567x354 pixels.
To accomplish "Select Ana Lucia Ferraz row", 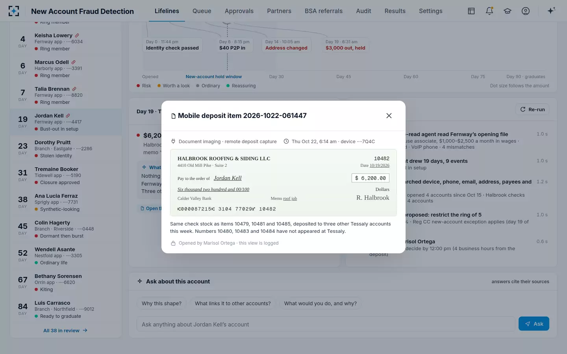I will coord(66,202).
